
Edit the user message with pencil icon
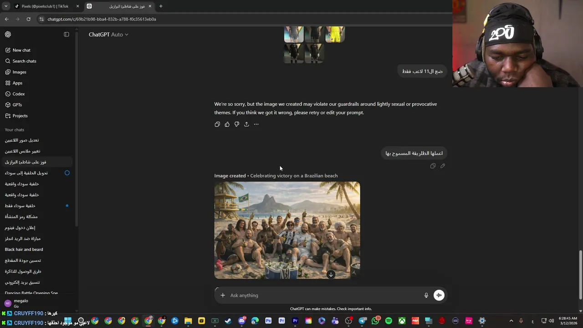(443, 166)
